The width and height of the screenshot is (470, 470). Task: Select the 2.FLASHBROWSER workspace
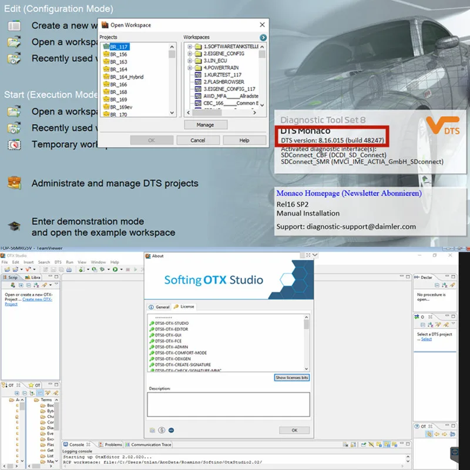[220, 82]
